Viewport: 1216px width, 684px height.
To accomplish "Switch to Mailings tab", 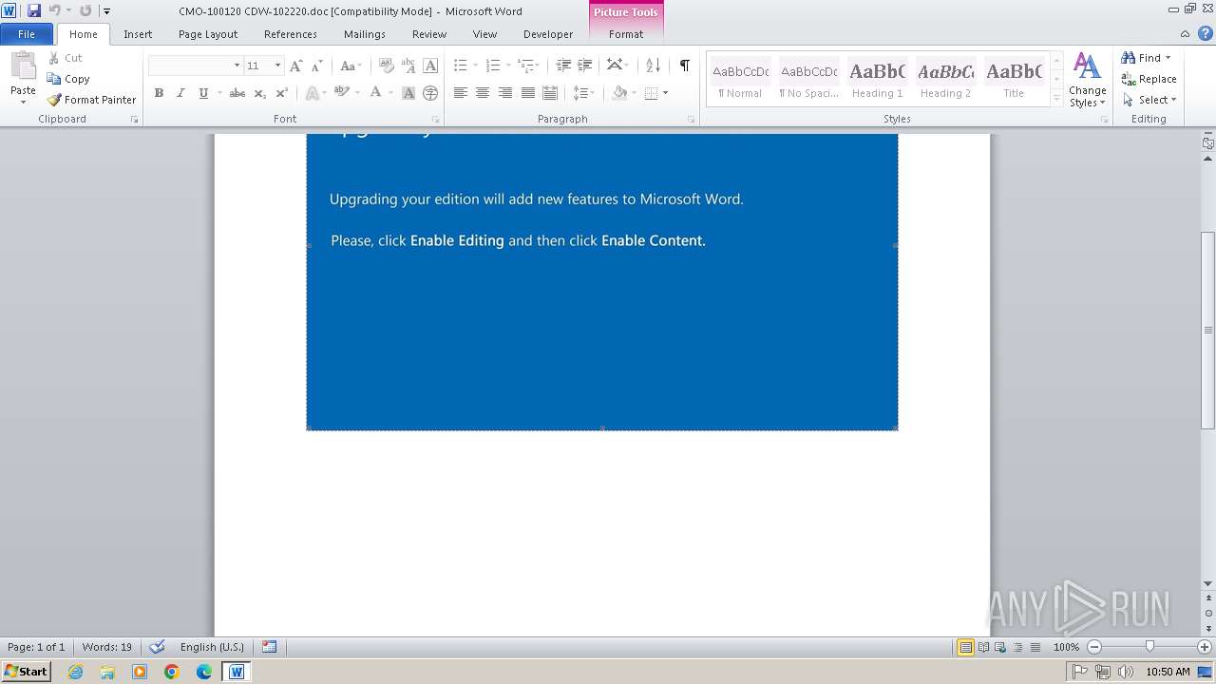I will (x=365, y=34).
